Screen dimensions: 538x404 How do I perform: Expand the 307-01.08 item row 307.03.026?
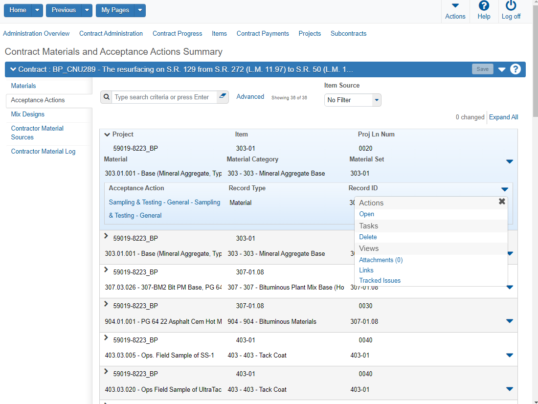click(106, 269)
